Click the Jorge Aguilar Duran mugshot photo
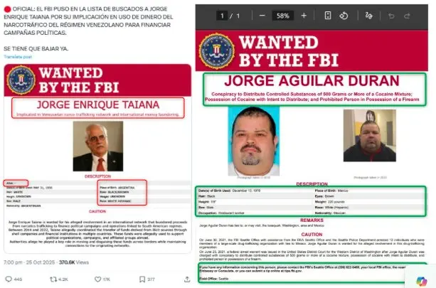This screenshot has width=436, height=288. coord(254,142)
